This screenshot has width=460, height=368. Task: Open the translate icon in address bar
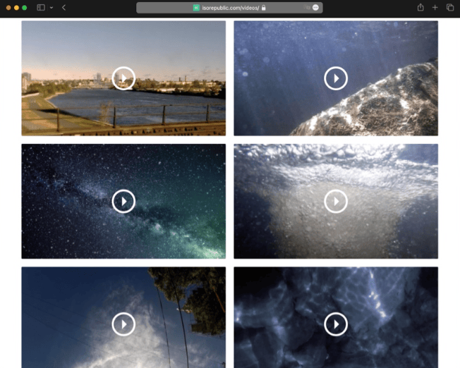[x=307, y=8]
